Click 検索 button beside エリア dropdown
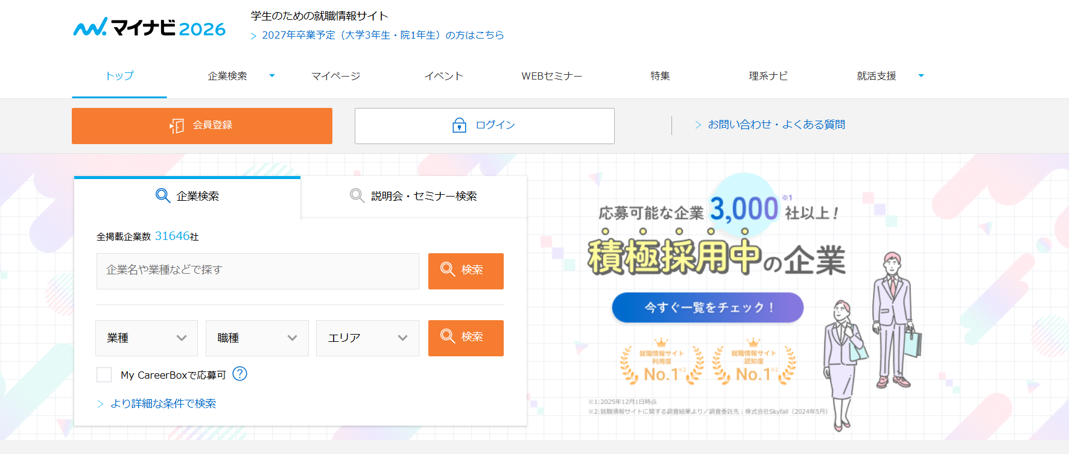The width and height of the screenshot is (1069, 454). [466, 338]
